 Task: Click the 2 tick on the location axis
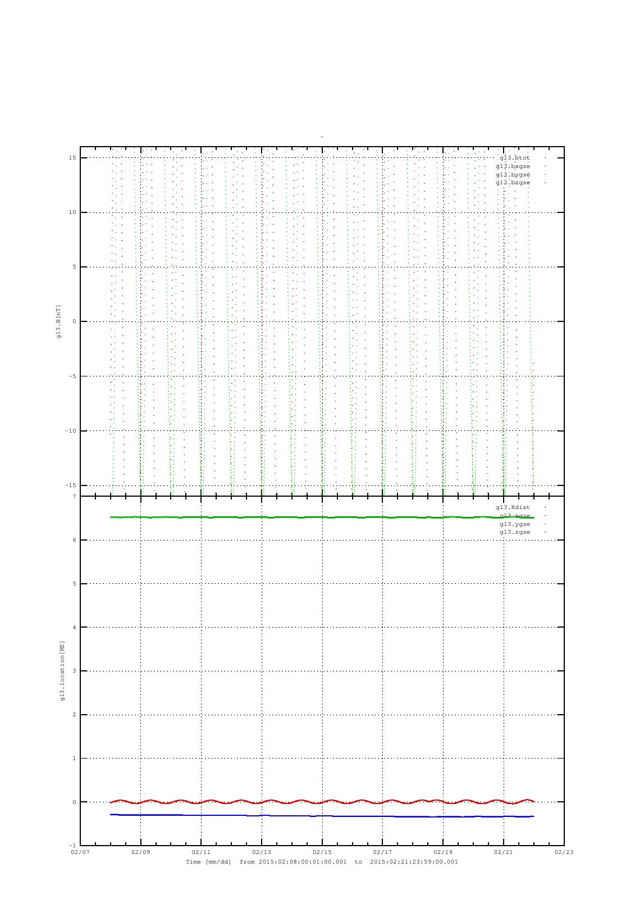74,715
